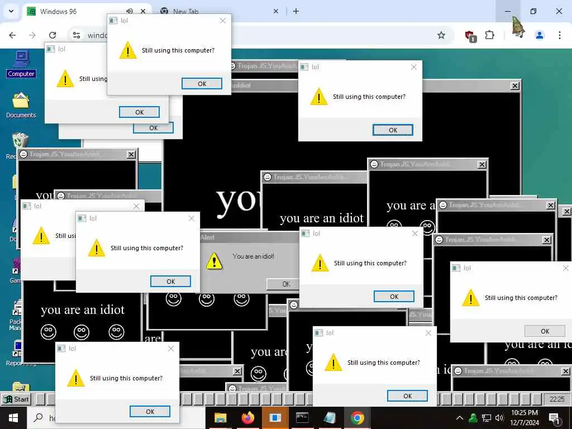Expand the hidden system tray icons chevron

(x=460, y=418)
